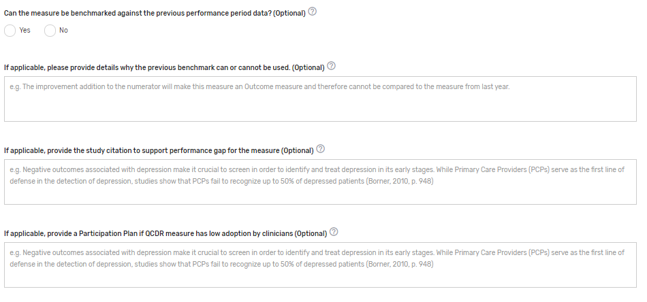Click help icon next to previous benchmark details
Screen dimensions: 647x302
(332, 67)
